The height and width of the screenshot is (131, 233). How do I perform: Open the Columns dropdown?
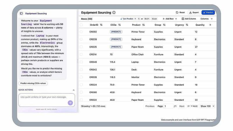[x=206, y=19]
